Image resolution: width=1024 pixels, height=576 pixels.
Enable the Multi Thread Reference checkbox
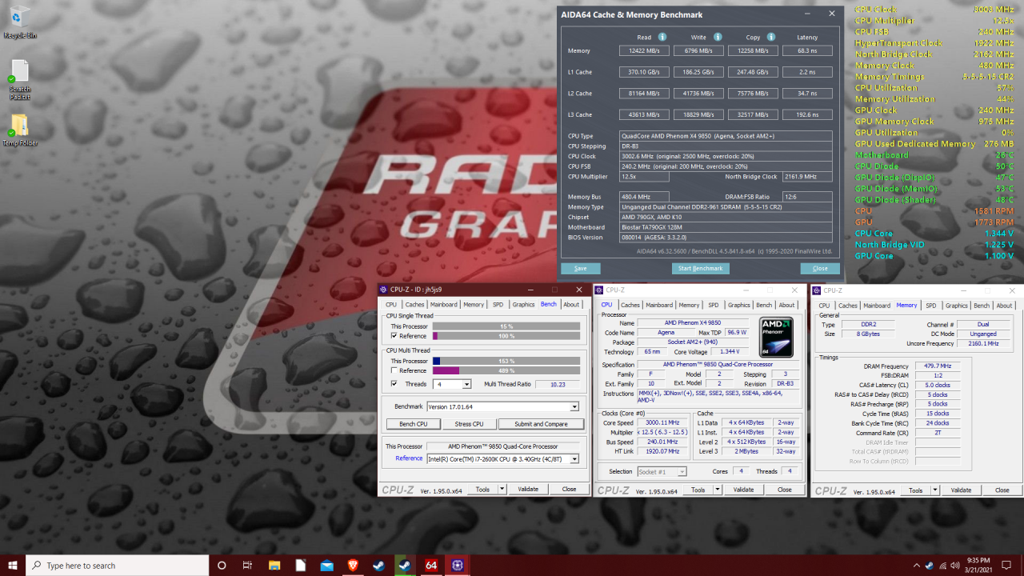tap(394, 370)
